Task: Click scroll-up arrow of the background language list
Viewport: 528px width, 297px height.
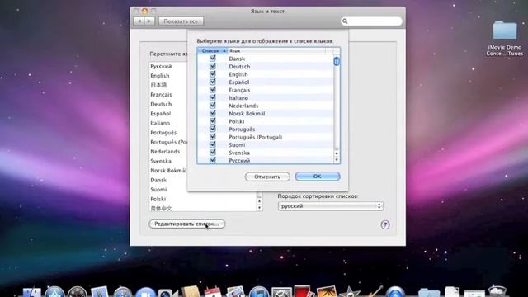Action: (259, 201)
